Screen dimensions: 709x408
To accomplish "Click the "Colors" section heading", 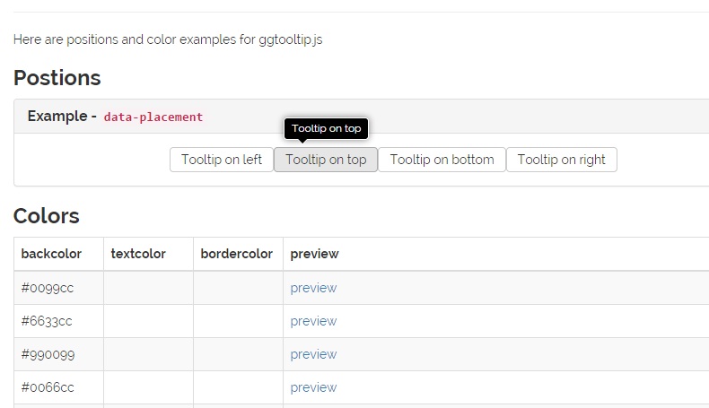I will 47,216.
